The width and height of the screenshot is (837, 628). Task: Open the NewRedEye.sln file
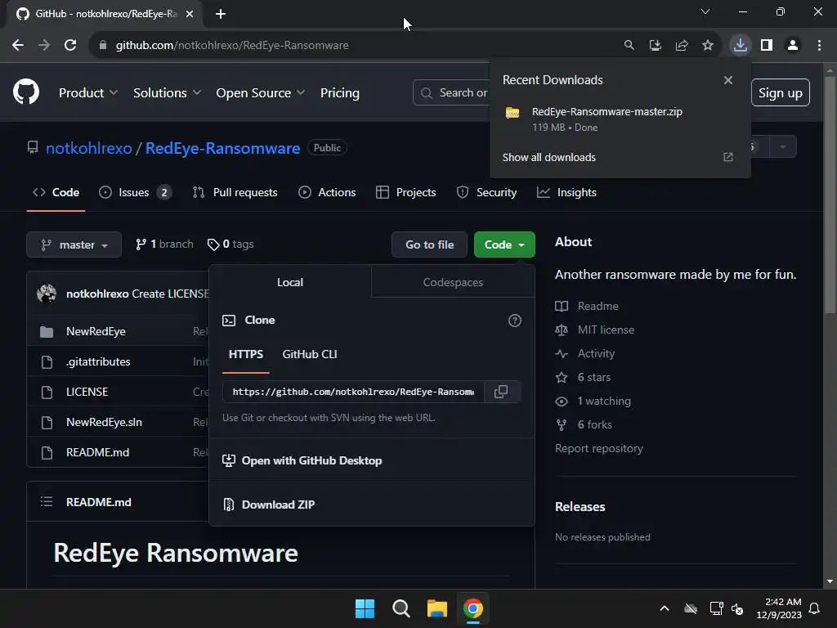tap(104, 422)
